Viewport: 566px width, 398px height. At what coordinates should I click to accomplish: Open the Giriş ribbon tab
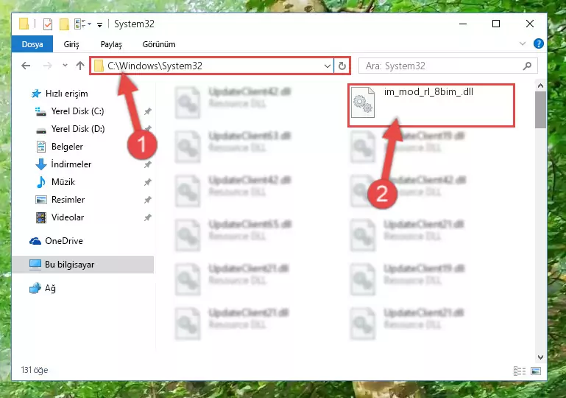(71, 44)
